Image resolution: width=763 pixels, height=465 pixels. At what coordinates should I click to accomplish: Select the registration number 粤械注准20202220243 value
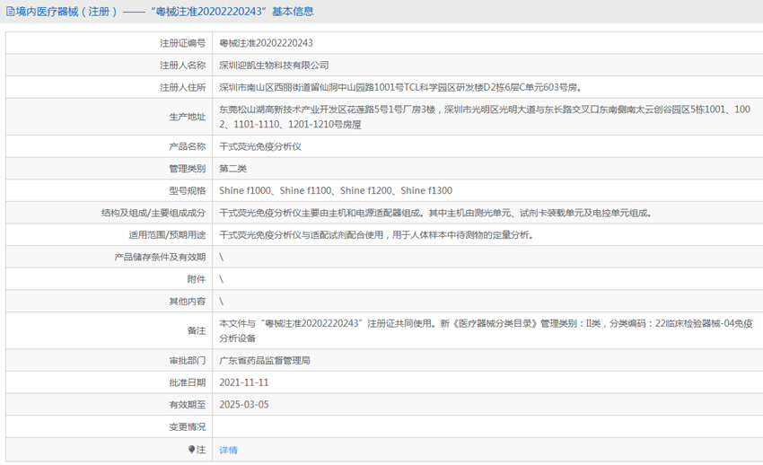pos(267,43)
